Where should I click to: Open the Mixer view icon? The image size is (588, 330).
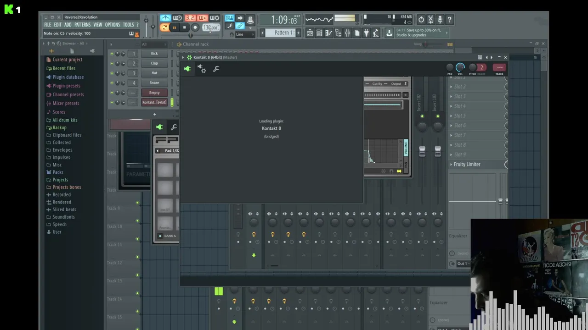pos(347,33)
